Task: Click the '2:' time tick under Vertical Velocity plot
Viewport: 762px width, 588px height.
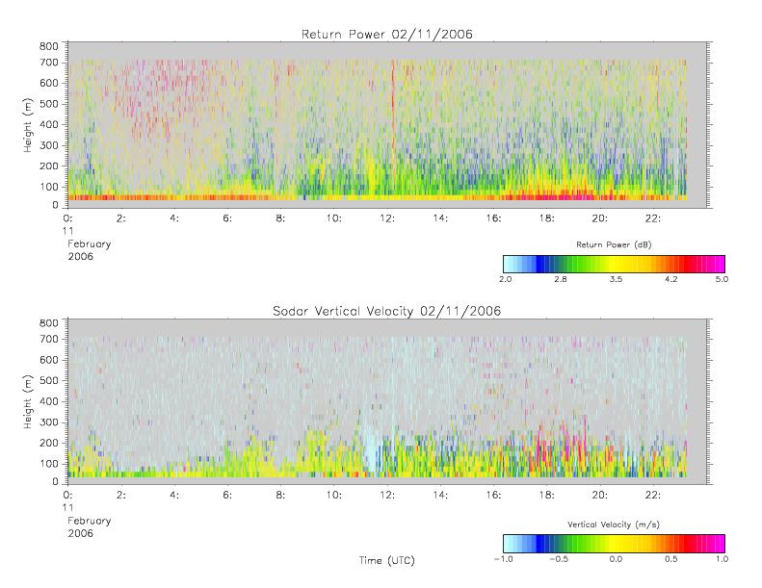Action: coord(121,495)
